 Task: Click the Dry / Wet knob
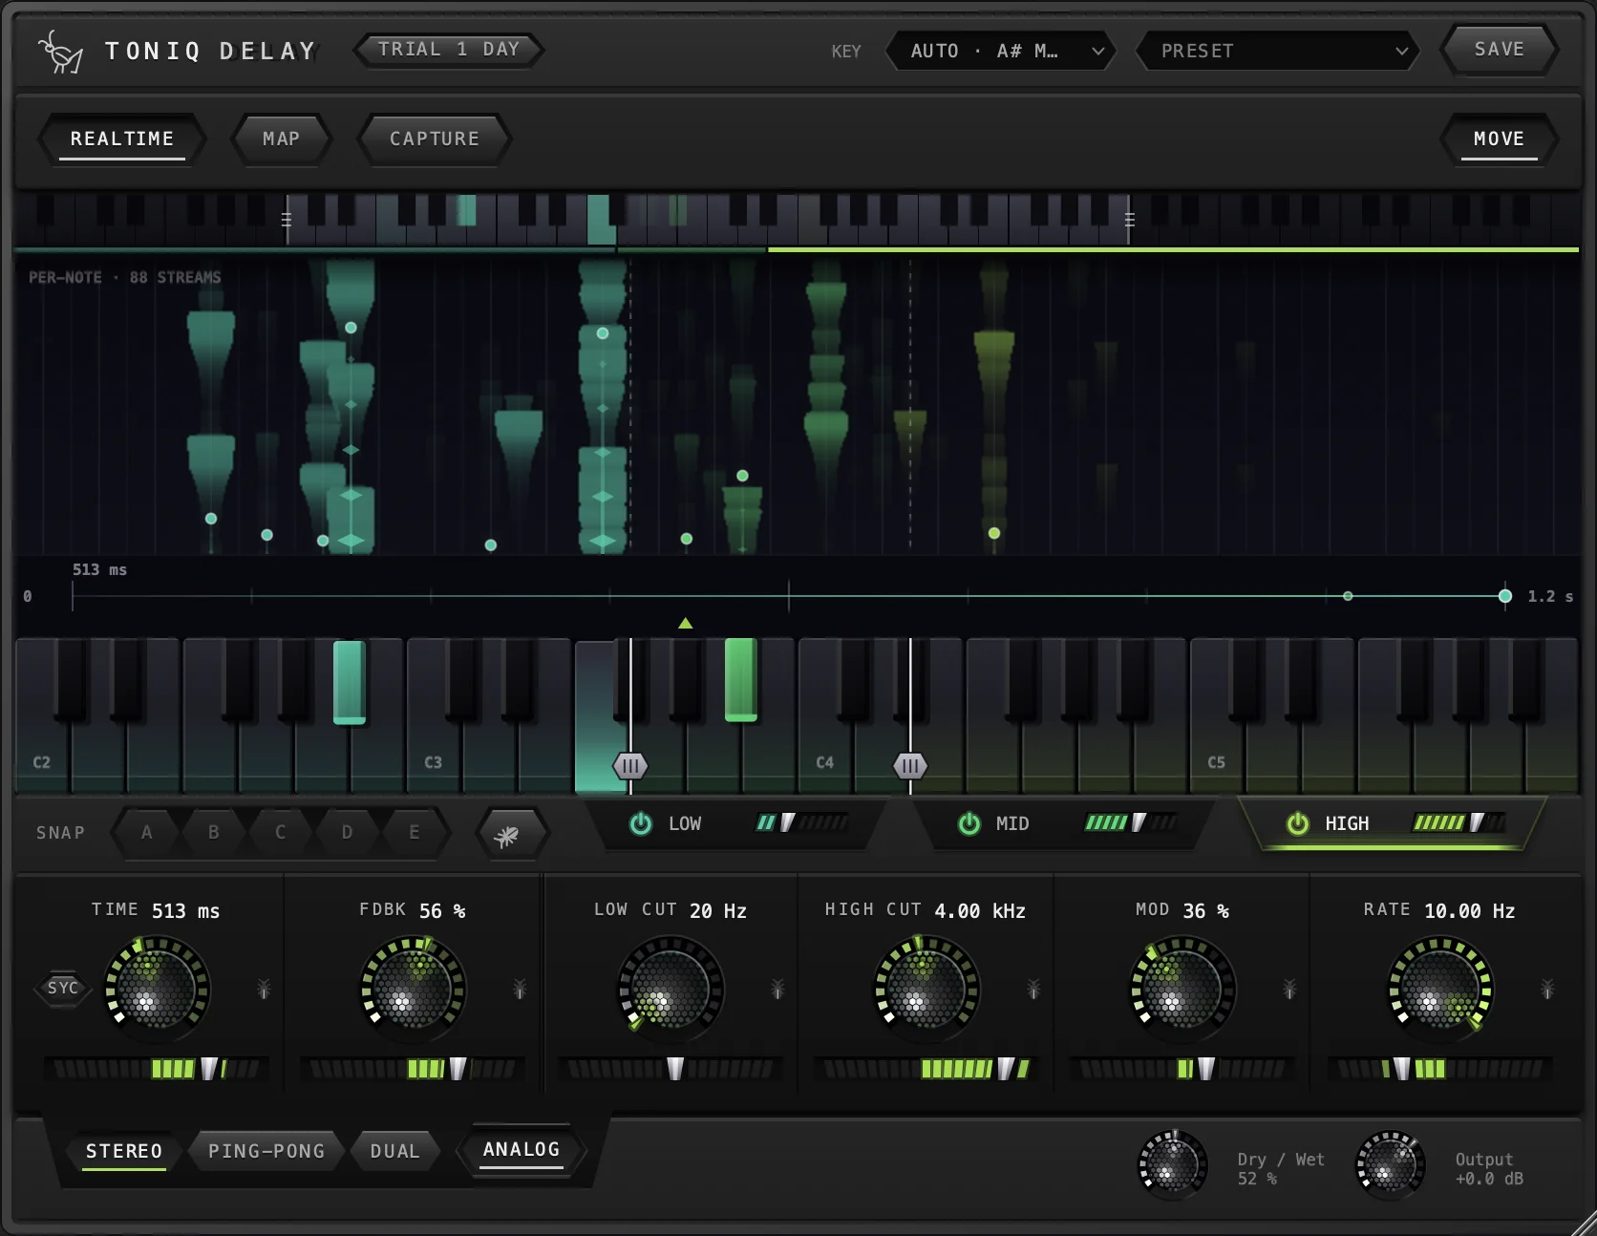point(1172,1165)
